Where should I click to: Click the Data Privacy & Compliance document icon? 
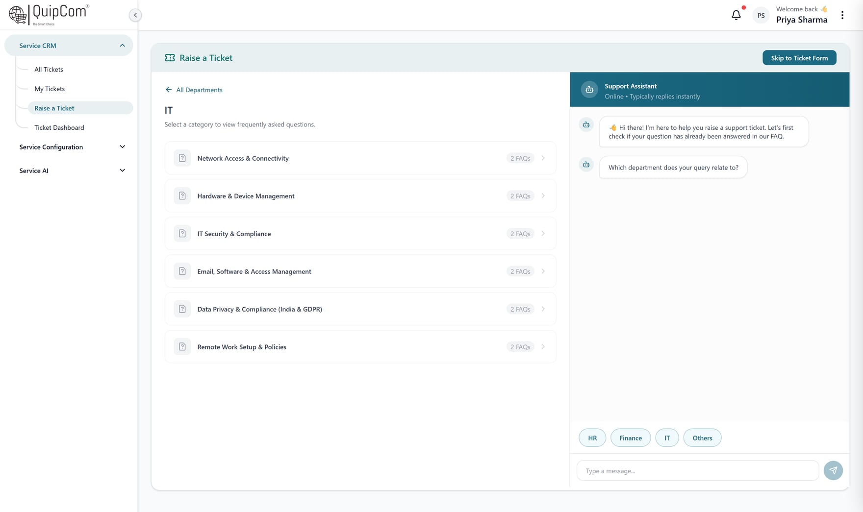tap(182, 309)
